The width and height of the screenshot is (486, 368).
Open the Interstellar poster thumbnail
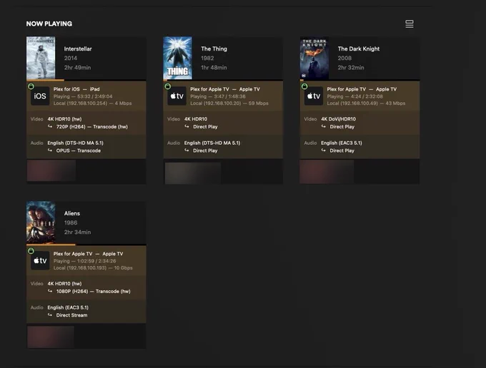(x=41, y=58)
